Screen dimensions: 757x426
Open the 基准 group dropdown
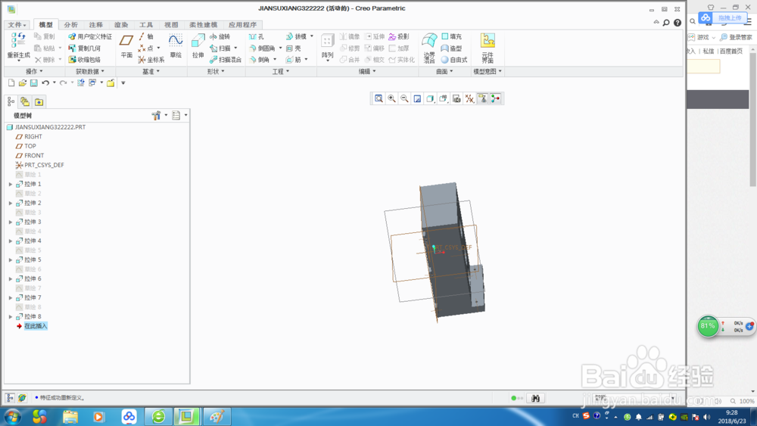[x=151, y=71]
